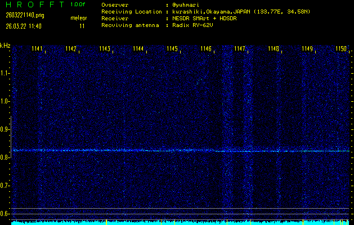Click the 1.0.0f version label
Viewport: 354px width, 225px height.
tap(78, 4)
